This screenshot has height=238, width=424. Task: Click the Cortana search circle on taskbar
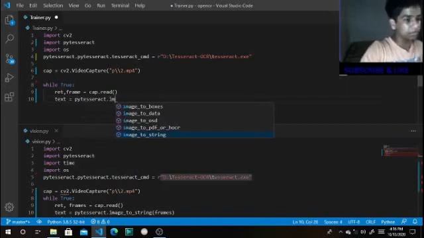coord(23,232)
